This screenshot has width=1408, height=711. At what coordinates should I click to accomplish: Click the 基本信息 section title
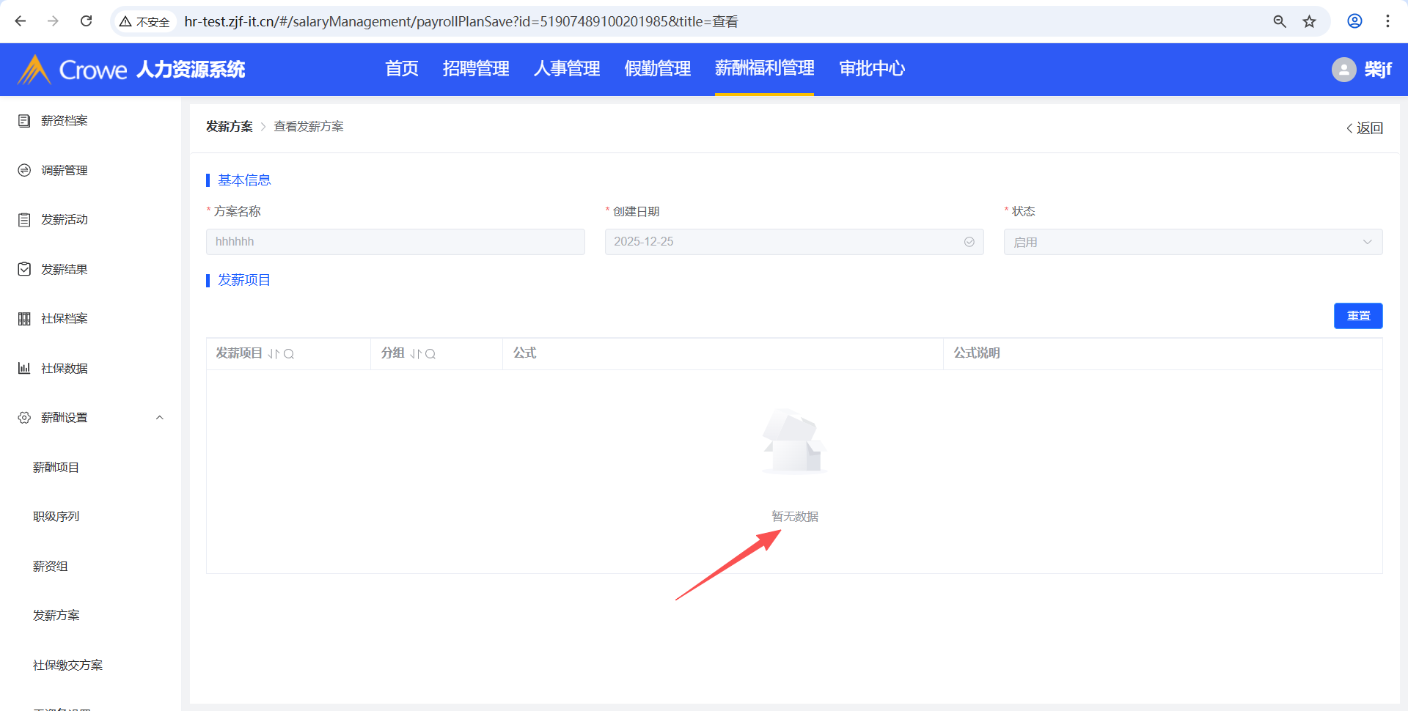[x=244, y=180]
